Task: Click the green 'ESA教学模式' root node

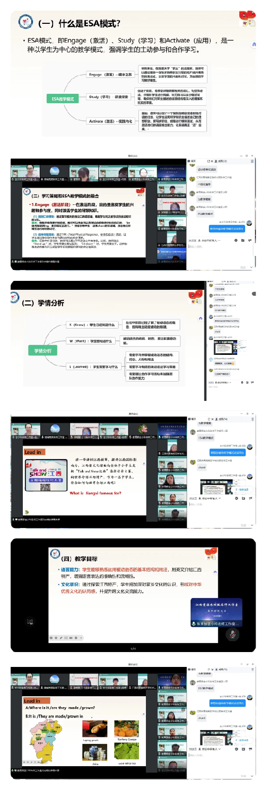Action: 63,99
